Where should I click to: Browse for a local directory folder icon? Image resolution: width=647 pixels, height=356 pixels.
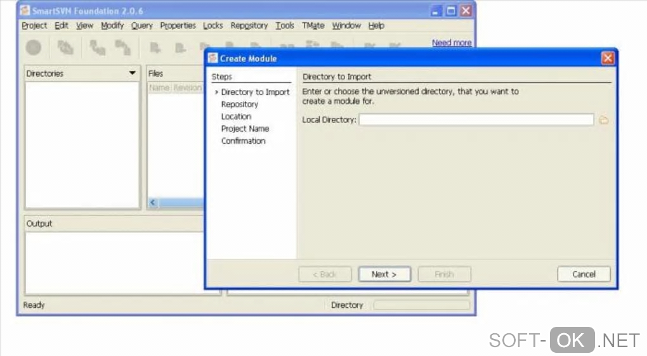(x=604, y=120)
